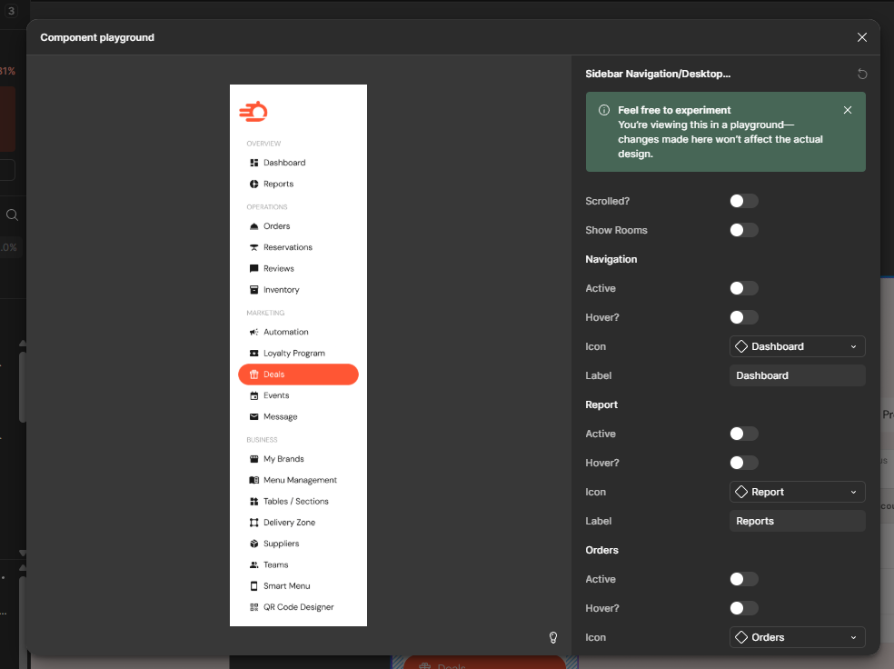Toggle Active under Orders section
The width and height of the screenshot is (894, 669).
[744, 579]
